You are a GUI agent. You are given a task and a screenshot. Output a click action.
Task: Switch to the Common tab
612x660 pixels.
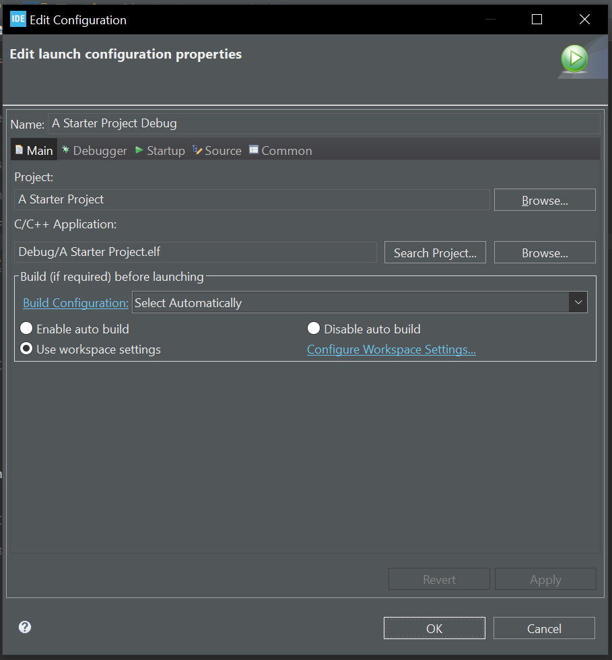(x=280, y=151)
